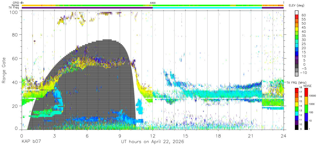319x147 pixels.
Task: Click the "10000" noise scale label
Action: [312, 96]
